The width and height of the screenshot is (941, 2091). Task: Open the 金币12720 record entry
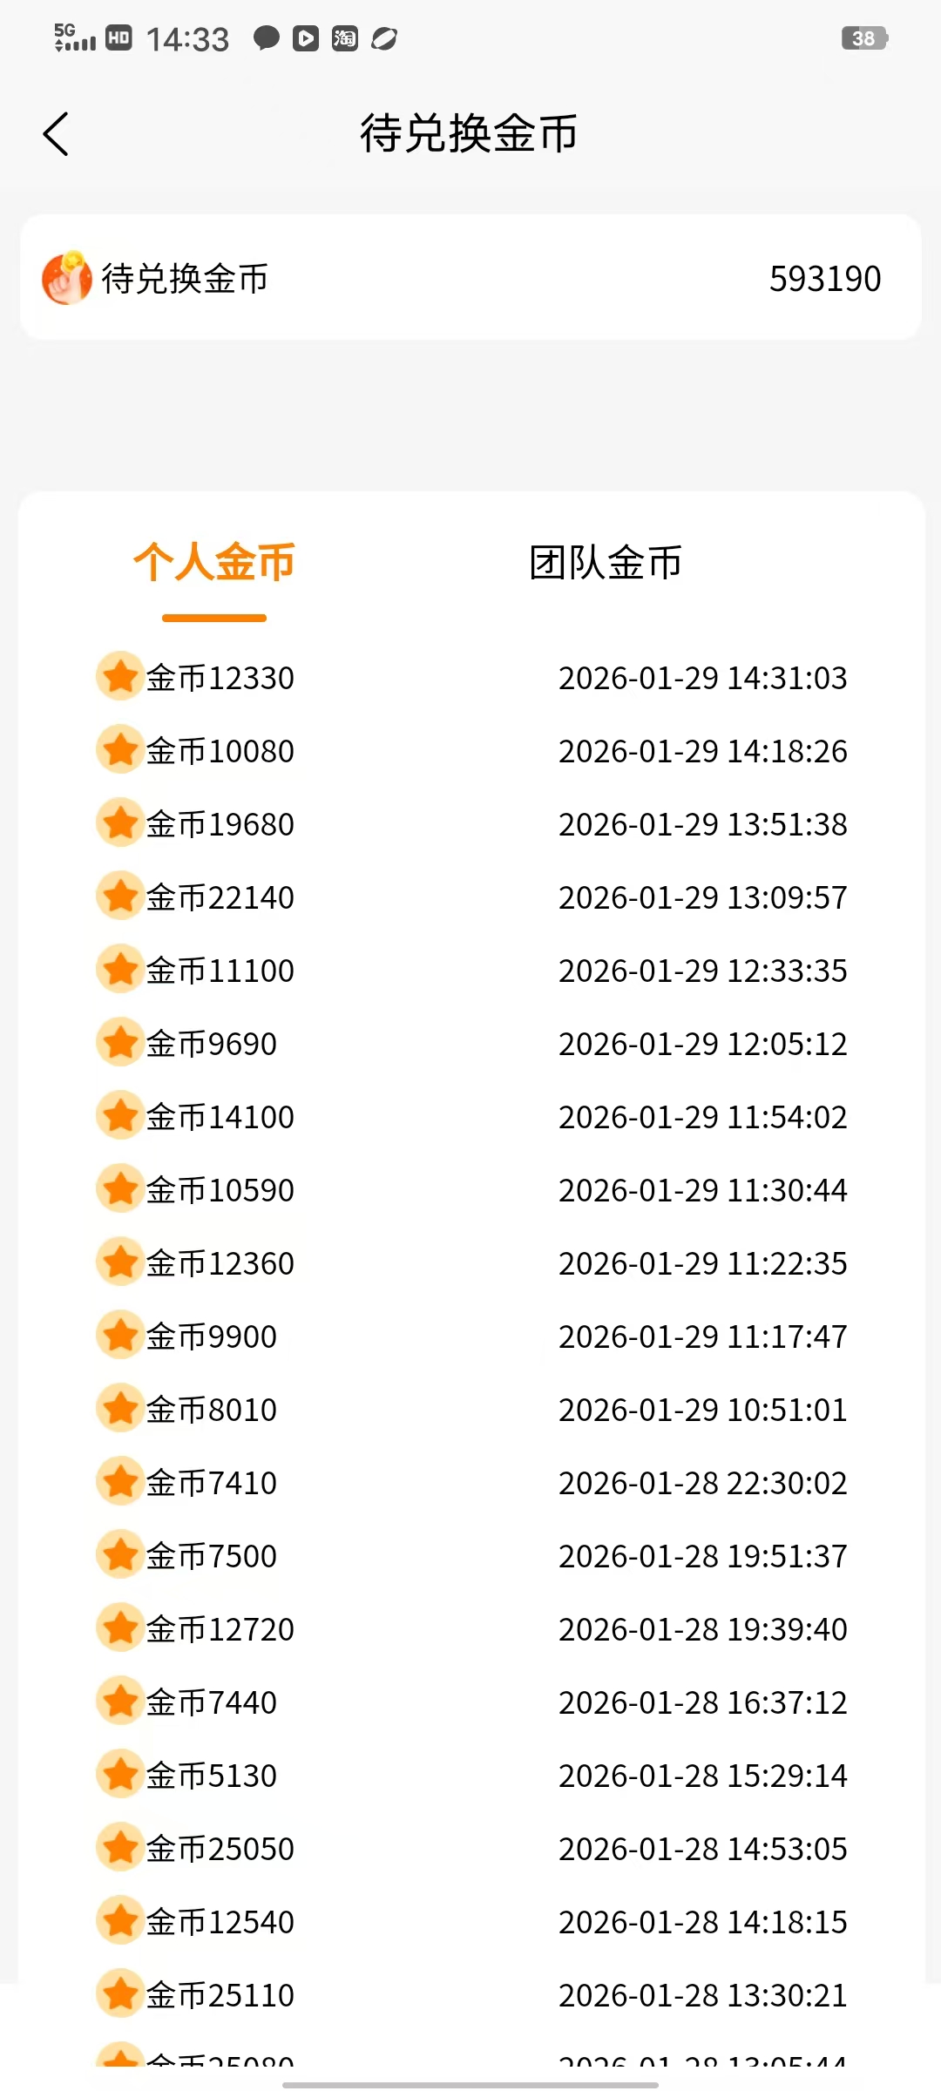[470, 1629]
